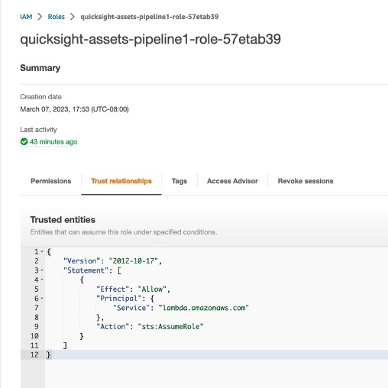Viewport: 388px width, 388px height.
Task: Click the "Principal" key on line 6
Action: (119, 299)
